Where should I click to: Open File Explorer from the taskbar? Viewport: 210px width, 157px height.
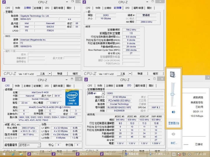coord(21,154)
